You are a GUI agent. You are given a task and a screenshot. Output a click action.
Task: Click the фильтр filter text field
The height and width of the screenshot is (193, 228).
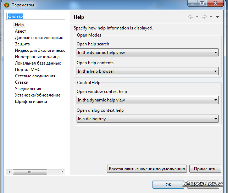point(36,16)
